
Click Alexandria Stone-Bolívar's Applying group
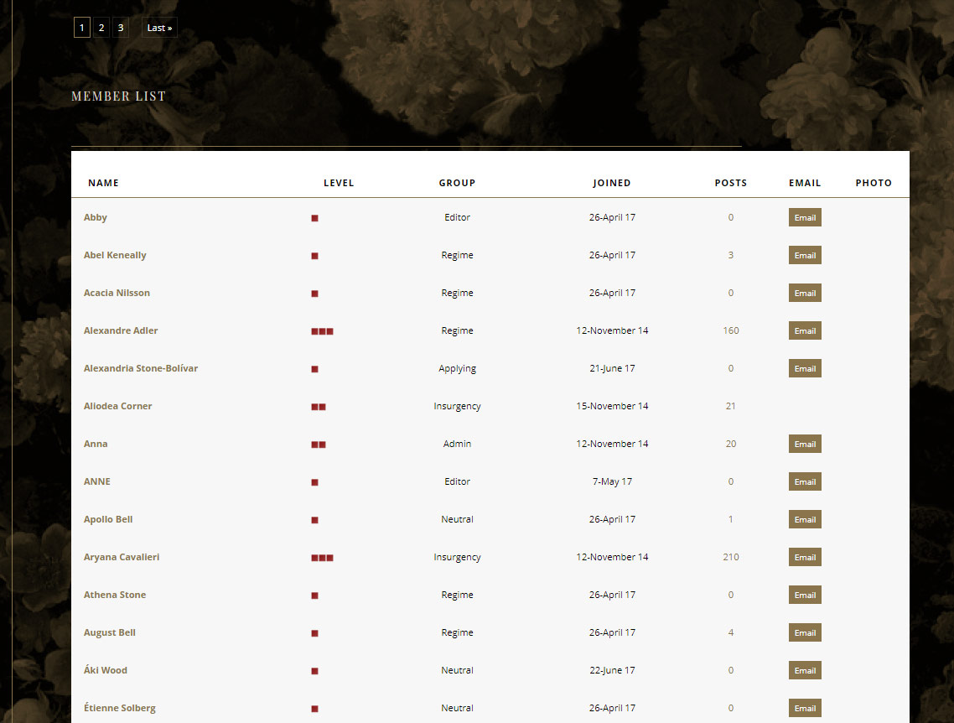point(457,368)
